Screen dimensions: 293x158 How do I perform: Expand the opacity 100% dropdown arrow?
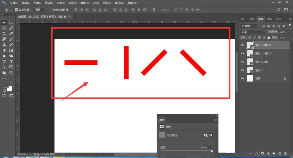[289, 32]
